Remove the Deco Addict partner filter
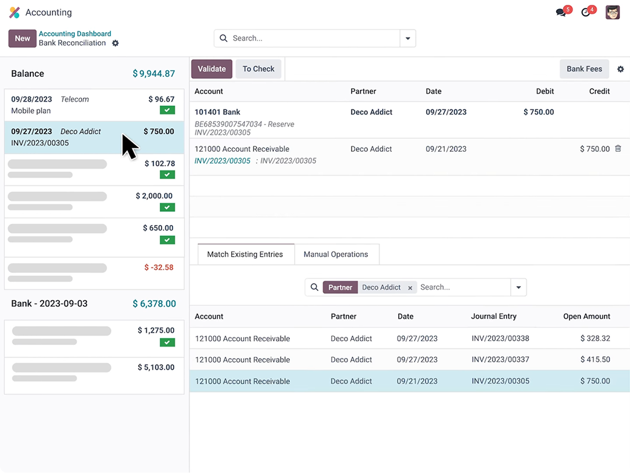The height and width of the screenshot is (473, 630). point(410,288)
